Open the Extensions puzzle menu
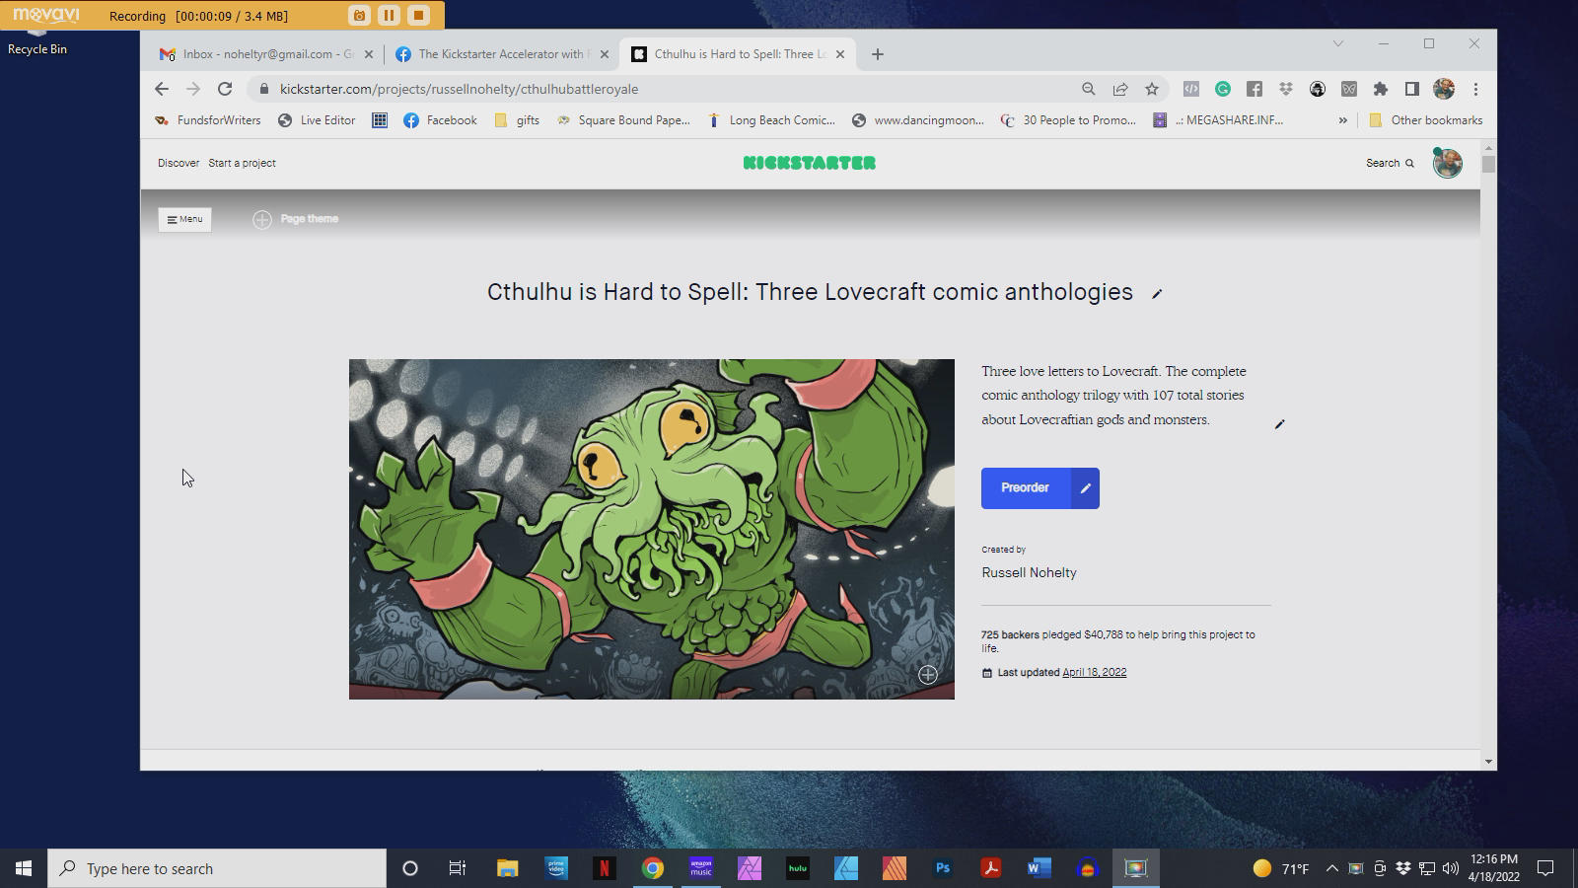 (x=1381, y=89)
